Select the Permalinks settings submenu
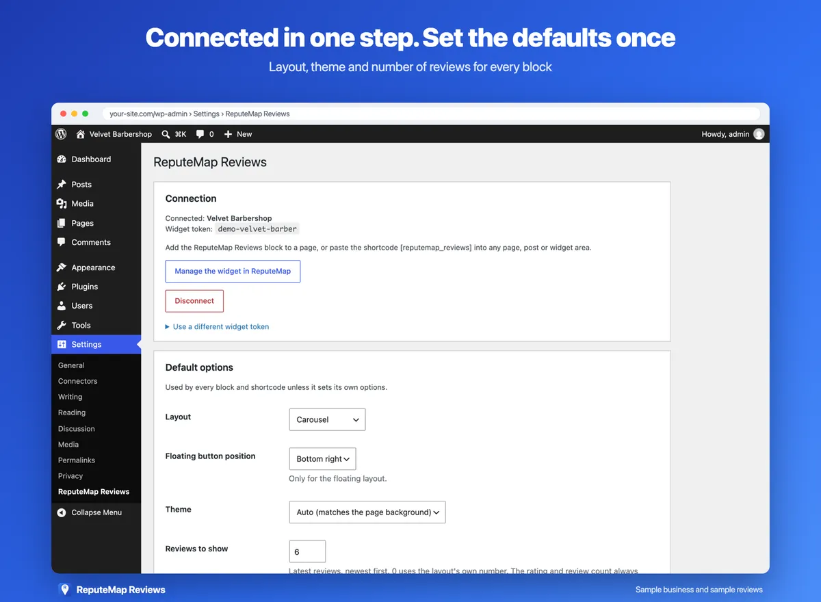Image resolution: width=821 pixels, height=602 pixels. (x=77, y=460)
